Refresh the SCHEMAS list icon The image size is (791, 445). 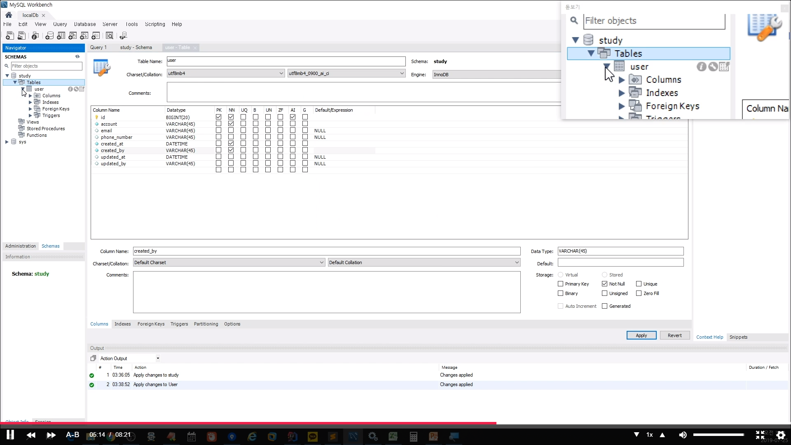click(77, 57)
